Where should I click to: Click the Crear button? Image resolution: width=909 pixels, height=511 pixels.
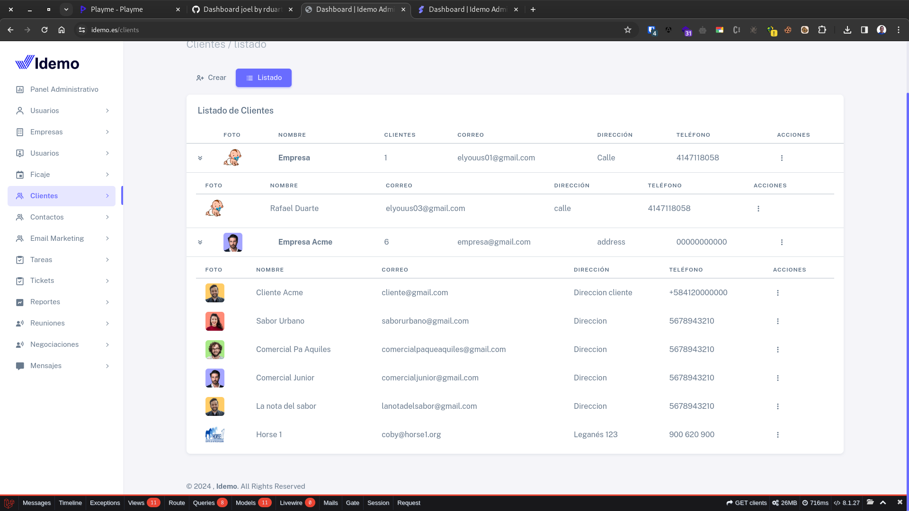211,78
